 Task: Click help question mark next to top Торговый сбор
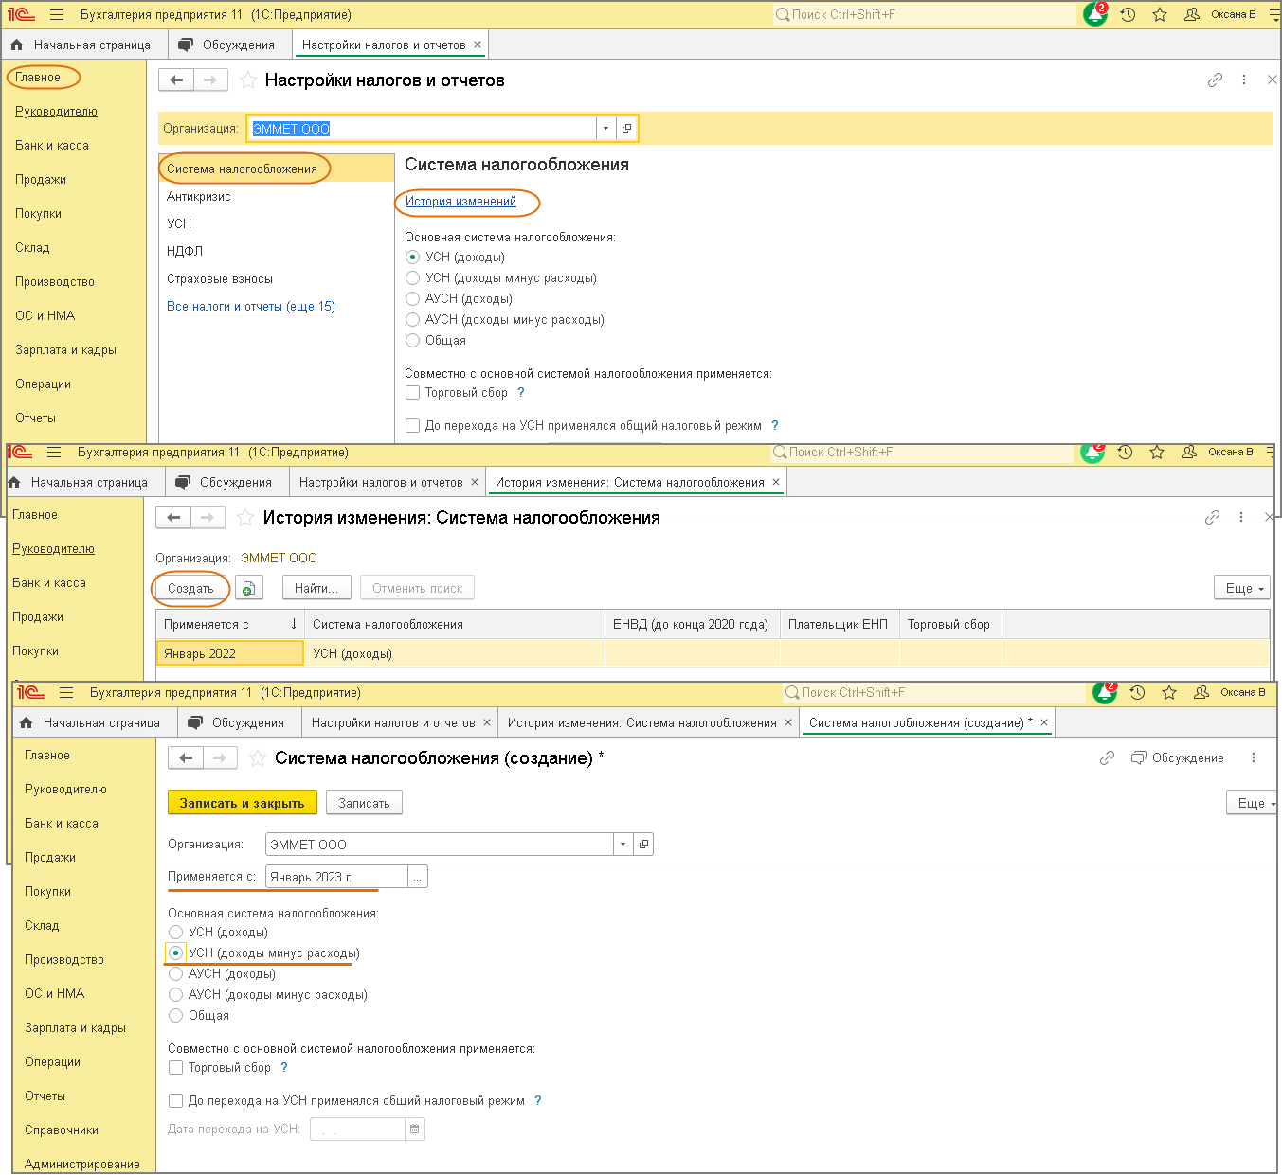tap(520, 392)
